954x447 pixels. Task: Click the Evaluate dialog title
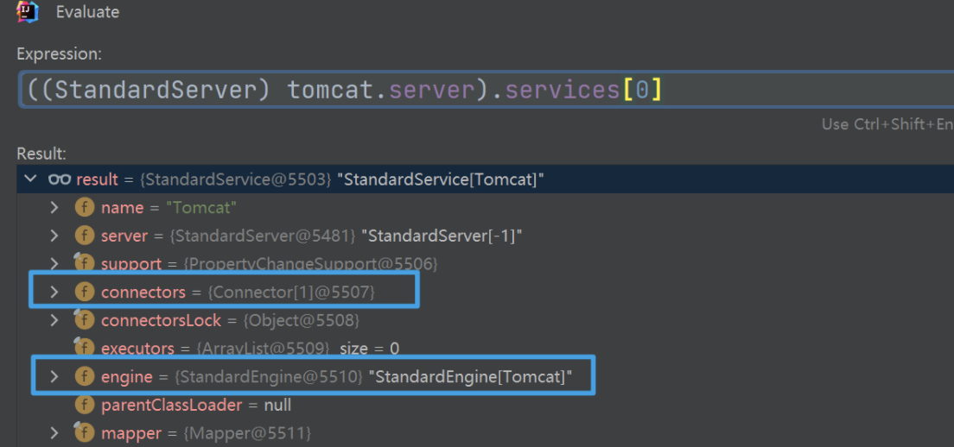point(87,12)
